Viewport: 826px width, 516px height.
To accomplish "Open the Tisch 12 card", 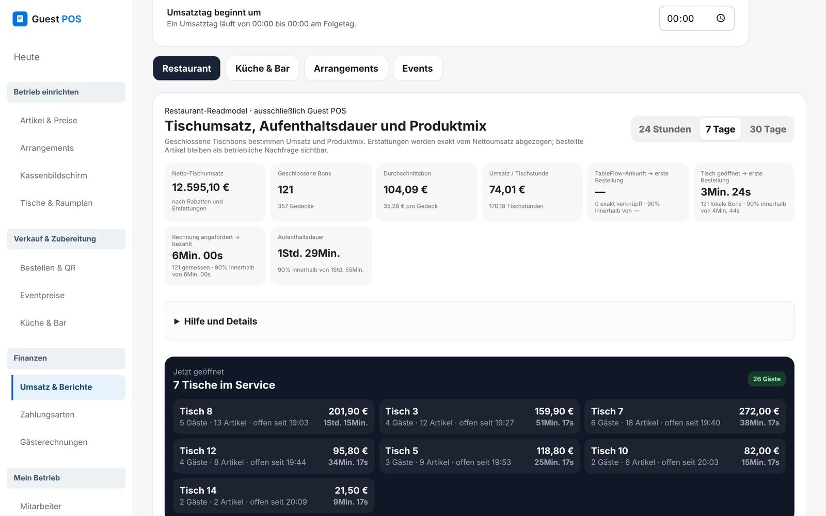I will click(274, 456).
